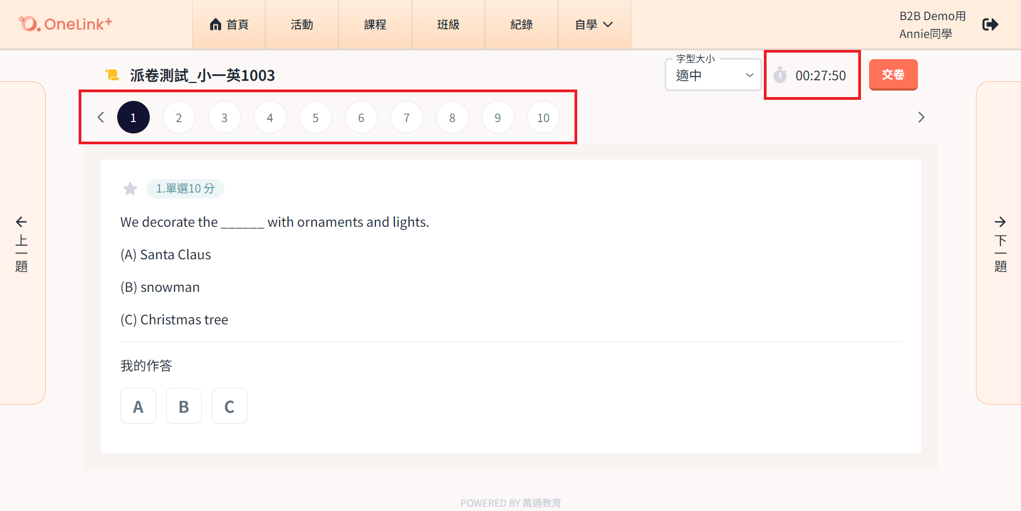This screenshot has height=511, width=1021.
Task: Click the title 派卷測試_小一英1003
Action: pos(202,75)
